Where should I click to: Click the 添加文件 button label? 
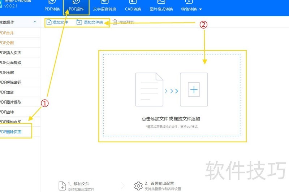click(60, 22)
